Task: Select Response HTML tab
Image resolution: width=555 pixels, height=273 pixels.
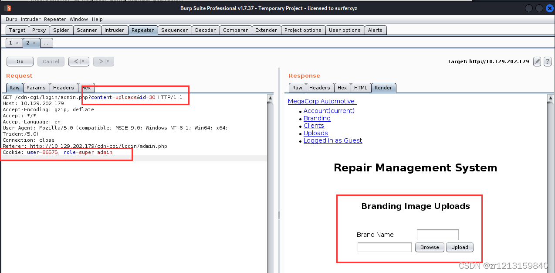Action: (x=361, y=88)
